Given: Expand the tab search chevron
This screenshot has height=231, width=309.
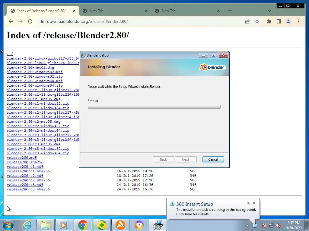Looking at the screenshot, I should coord(269,11).
